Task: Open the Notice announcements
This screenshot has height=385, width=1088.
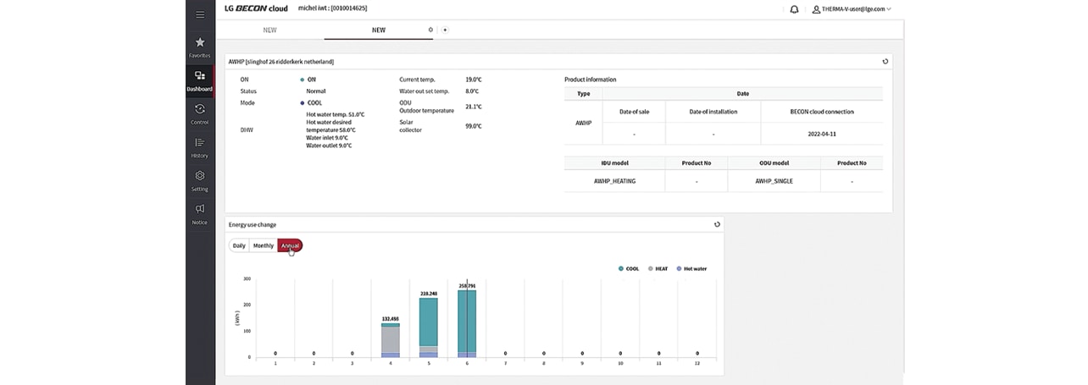Action: pyautogui.click(x=200, y=213)
